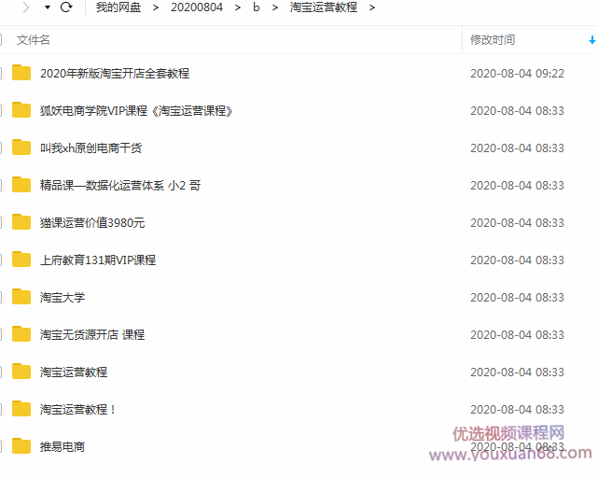Click folder icon of 狐妖电商学院VIP课程
598x478 pixels.
point(21,110)
